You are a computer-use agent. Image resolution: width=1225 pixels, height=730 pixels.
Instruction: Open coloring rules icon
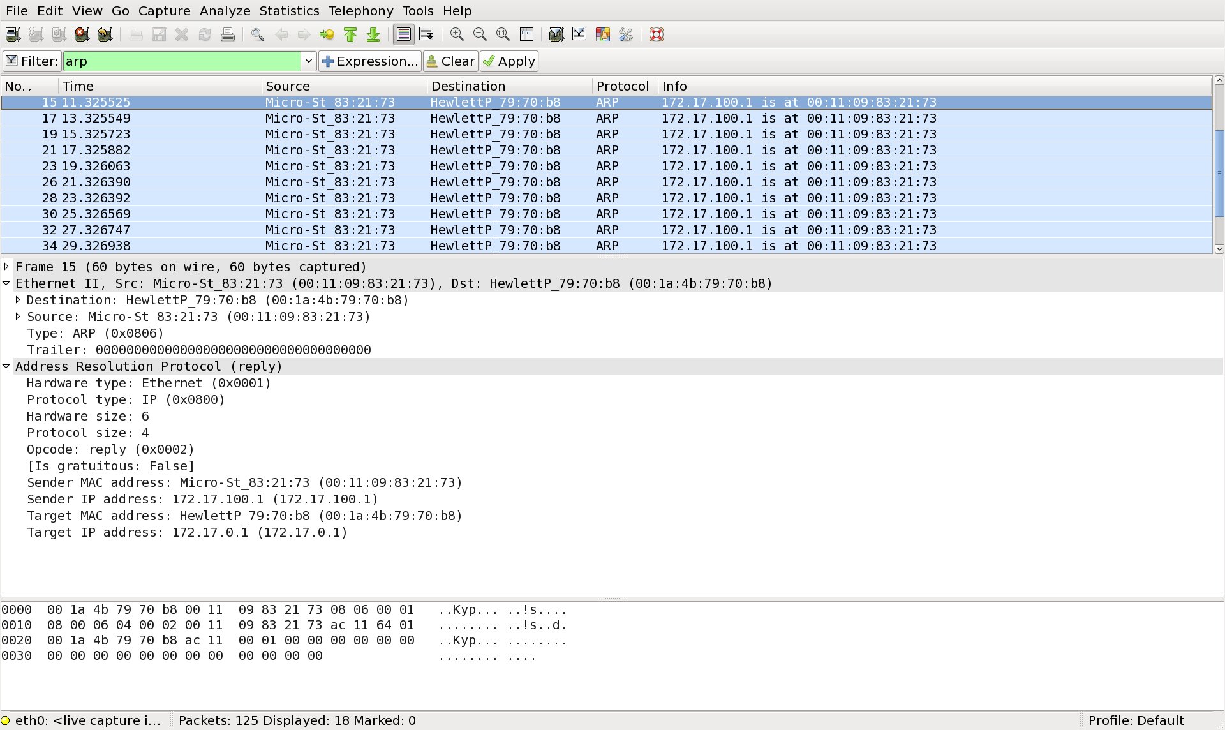(x=602, y=34)
